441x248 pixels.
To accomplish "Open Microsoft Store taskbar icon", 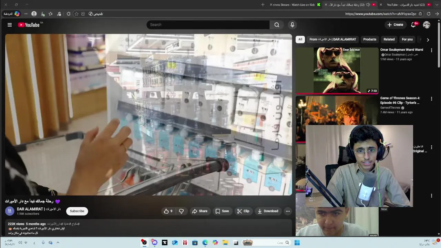I will click(x=195, y=242).
